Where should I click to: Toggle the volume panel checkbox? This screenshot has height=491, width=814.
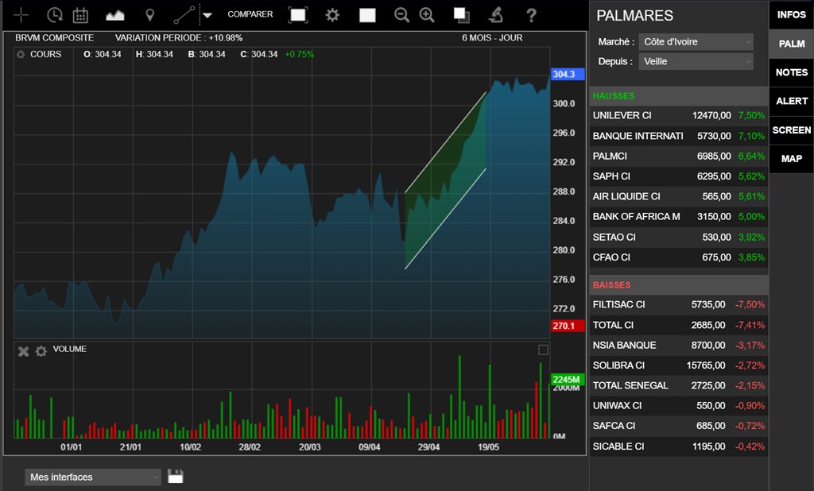point(543,350)
